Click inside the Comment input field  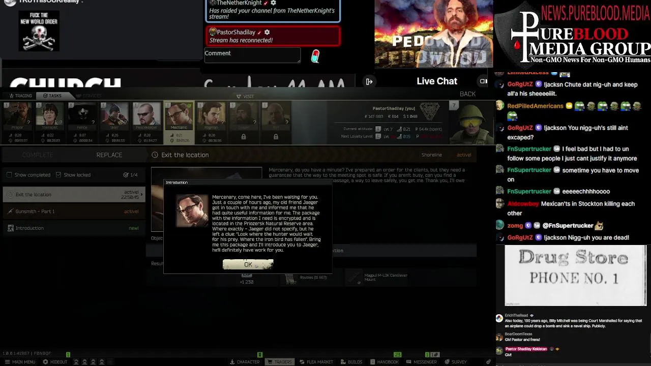(x=252, y=55)
